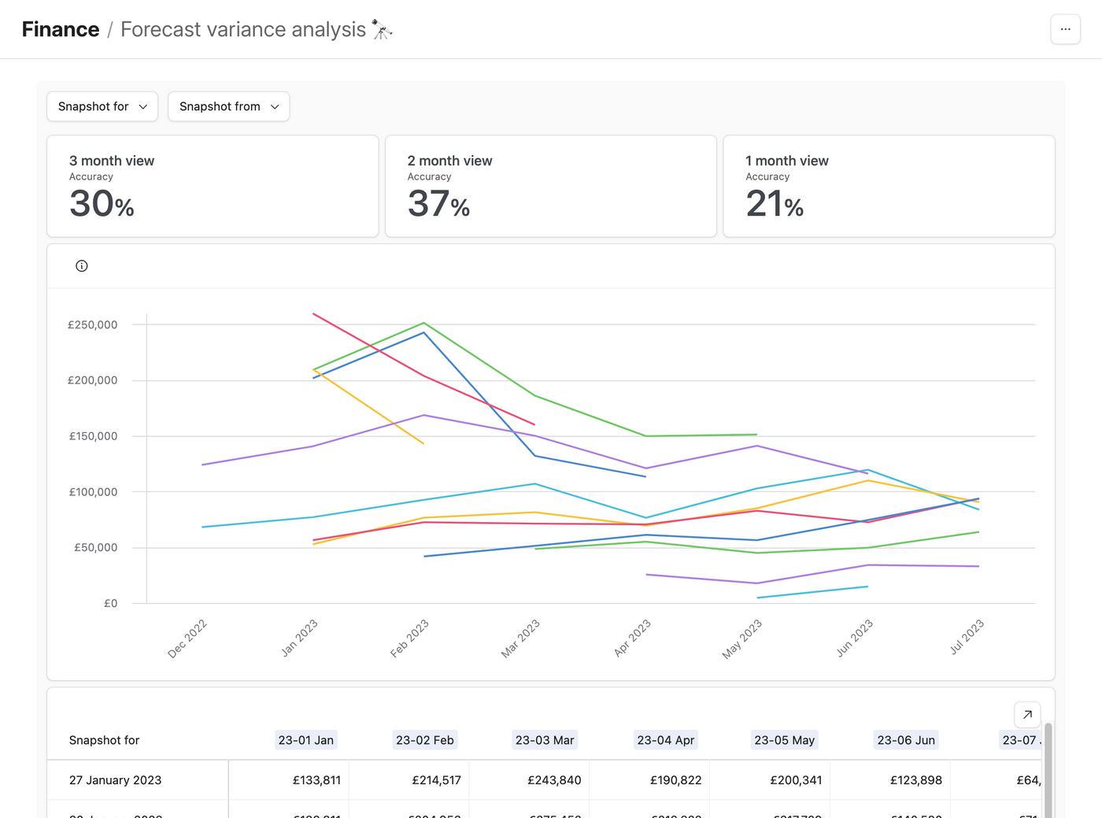Click the expand arrow on the data table
The width and height of the screenshot is (1102, 818).
pyautogui.click(x=1026, y=715)
